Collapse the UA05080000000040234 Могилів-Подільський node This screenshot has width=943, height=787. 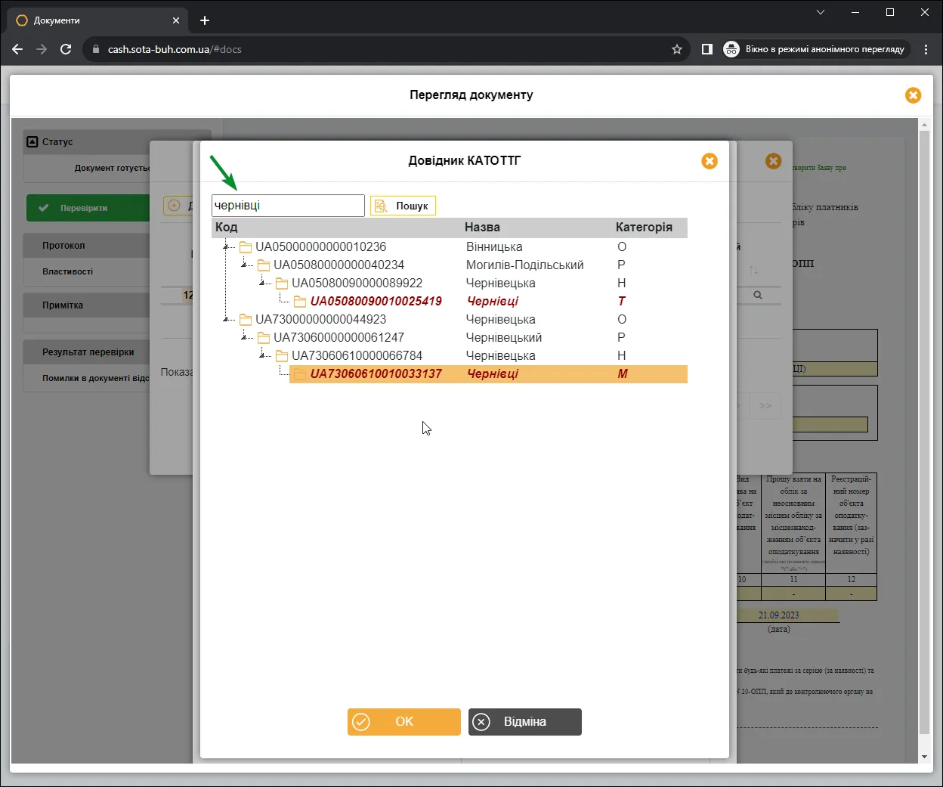[245, 265]
